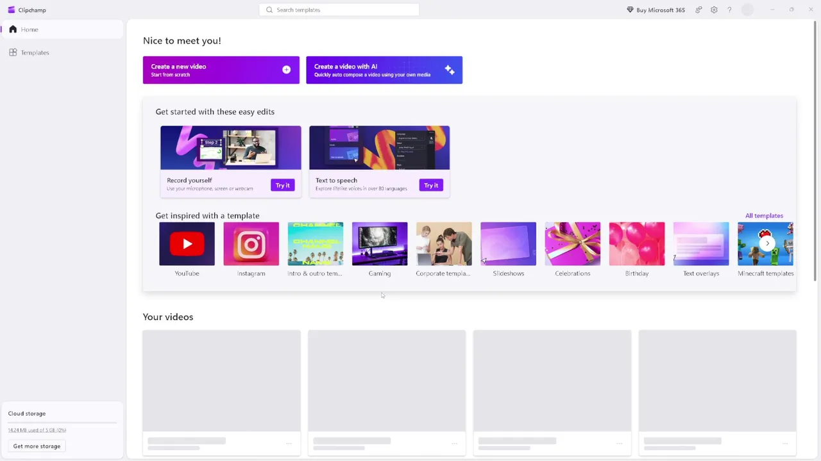Image resolution: width=821 pixels, height=461 pixels.
Task: Click the AI sparkle icon
Action: (450, 70)
